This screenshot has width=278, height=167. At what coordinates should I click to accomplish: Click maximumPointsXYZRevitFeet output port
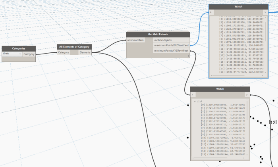point(172,45)
